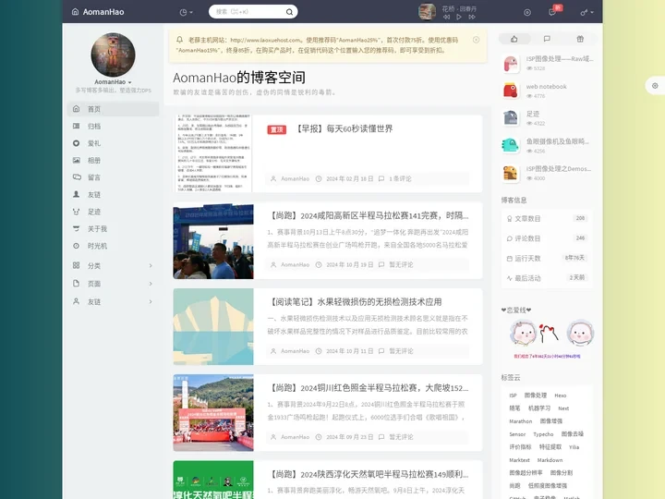
Task: Open the ISP图像处理之Demos popular post
Action: pyautogui.click(x=559, y=169)
